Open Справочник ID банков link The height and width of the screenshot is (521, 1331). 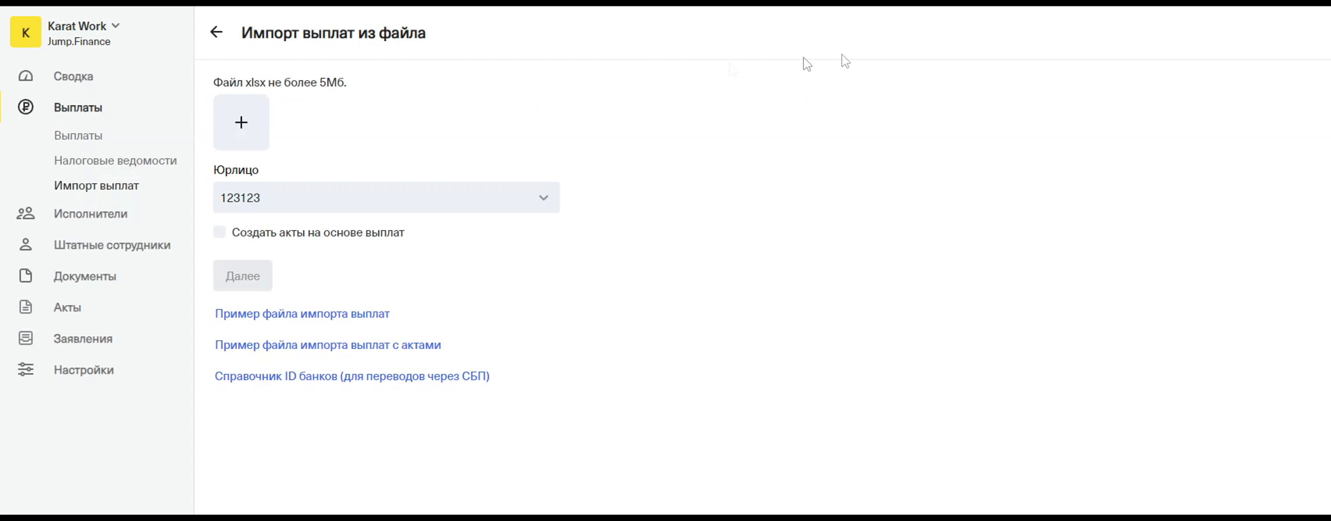click(352, 376)
